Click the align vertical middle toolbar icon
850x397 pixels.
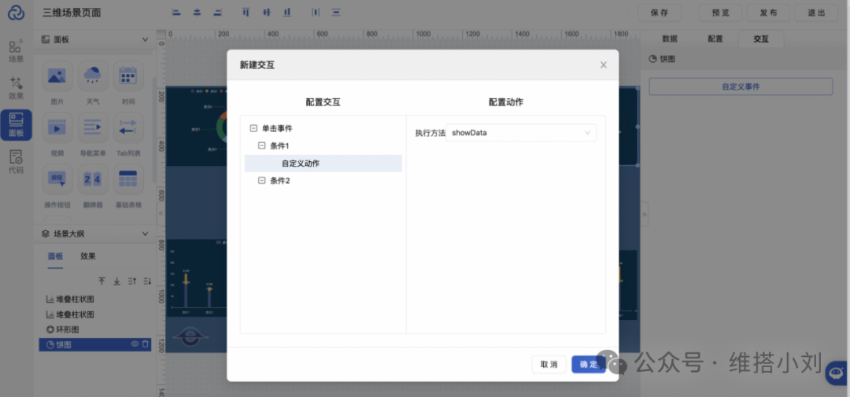coord(266,13)
